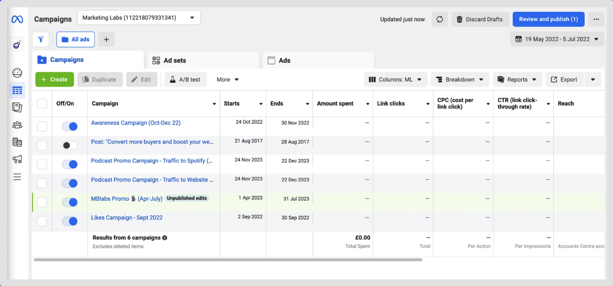This screenshot has width=613, height=286.
Task: Open Likes Campaign - Sept 2022 link
Action: pyautogui.click(x=127, y=218)
